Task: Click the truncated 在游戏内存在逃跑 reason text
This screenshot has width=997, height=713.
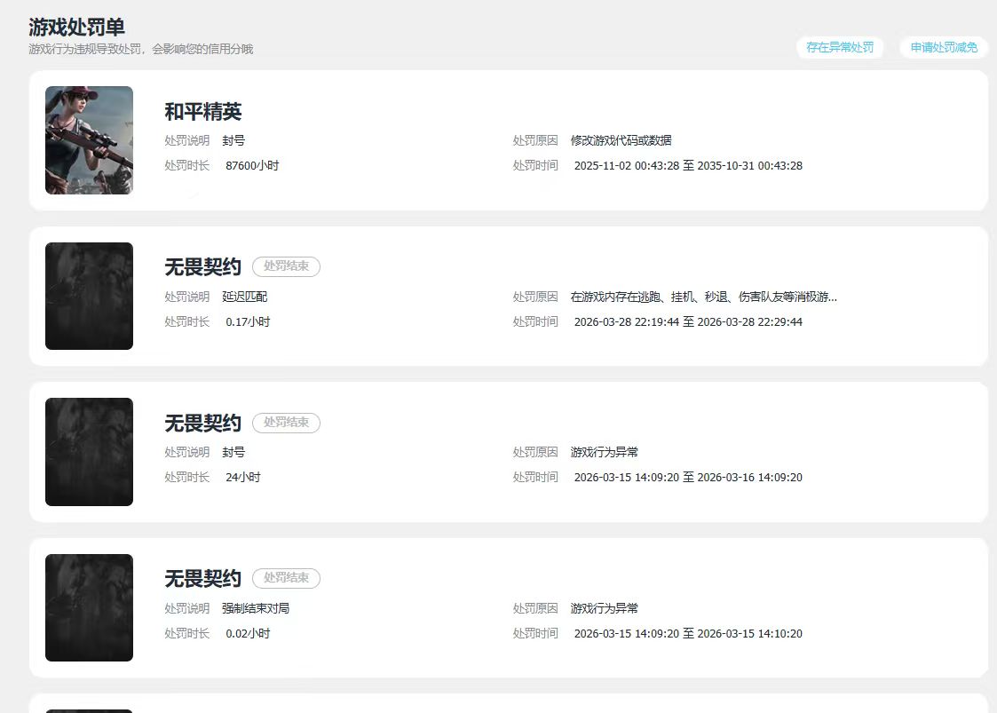Action: click(x=704, y=297)
